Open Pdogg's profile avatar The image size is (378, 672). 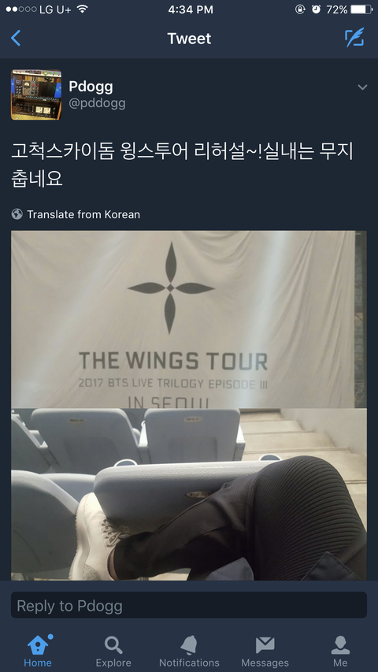tap(36, 95)
